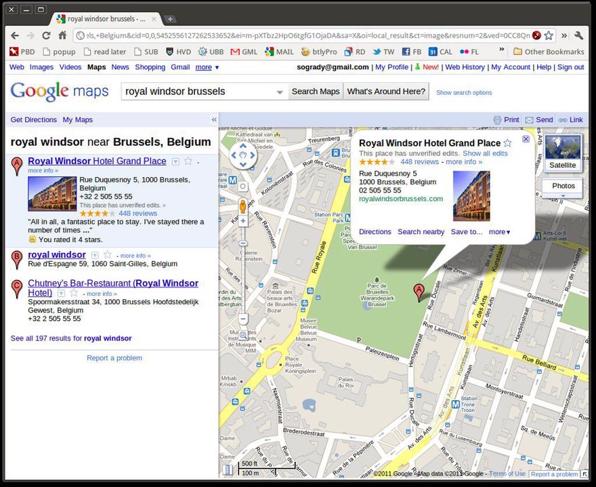The width and height of the screenshot is (596, 487).
Task: Pan the map left
Action: coord(234,155)
